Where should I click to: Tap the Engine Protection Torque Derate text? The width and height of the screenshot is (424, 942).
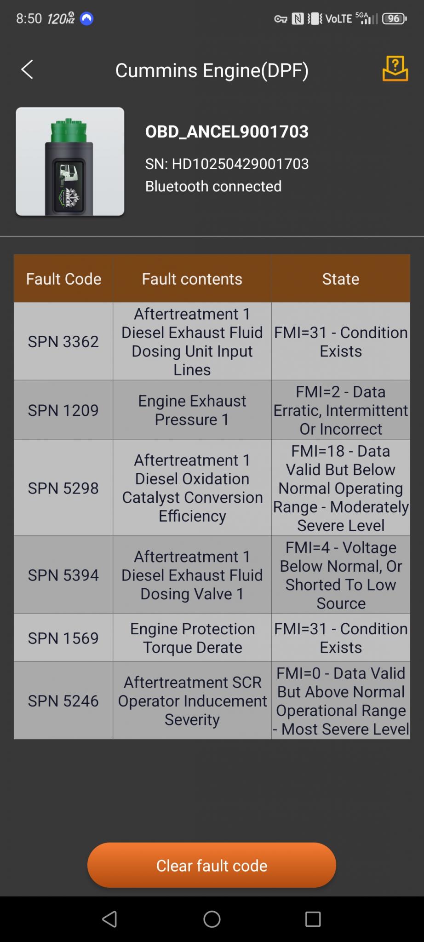[192, 638]
